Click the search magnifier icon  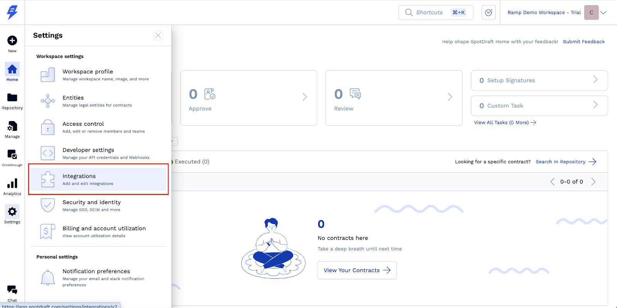[x=409, y=12]
